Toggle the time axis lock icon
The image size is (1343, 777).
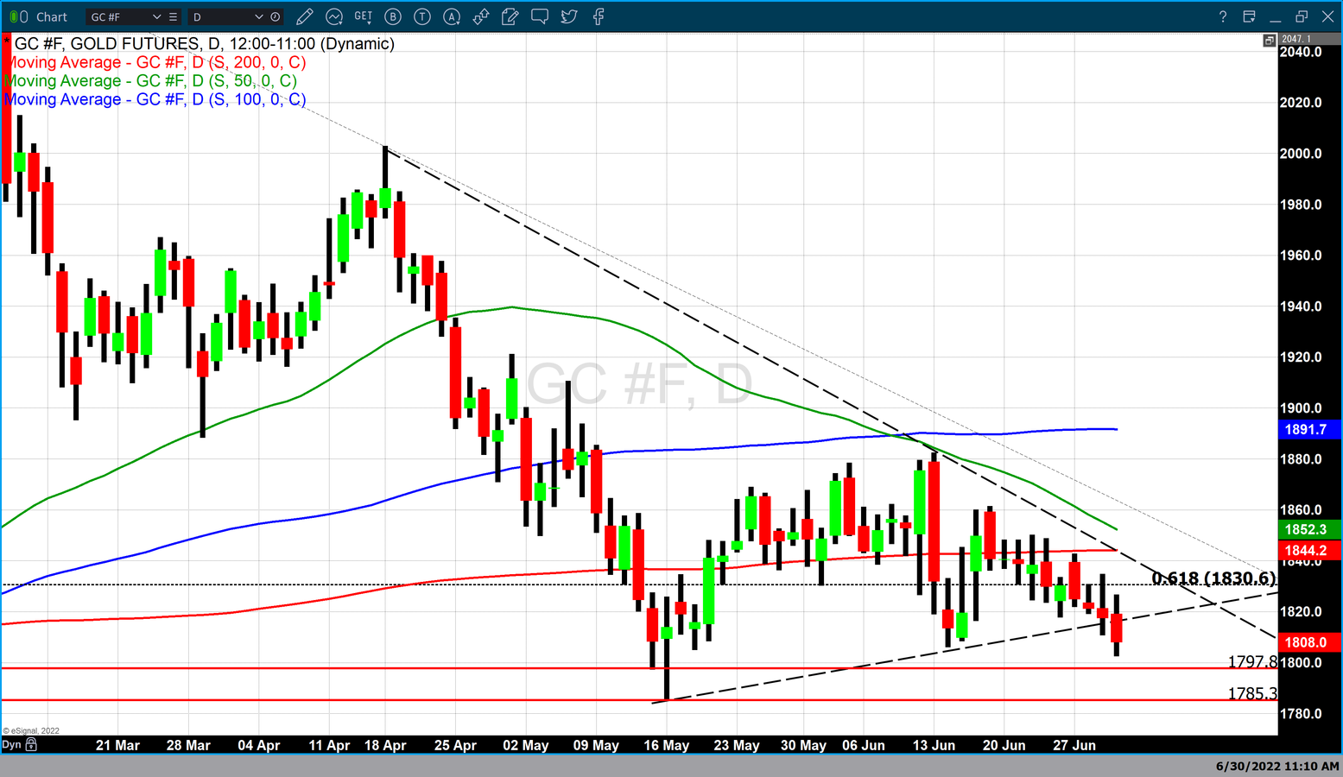click(x=32, y=744)
